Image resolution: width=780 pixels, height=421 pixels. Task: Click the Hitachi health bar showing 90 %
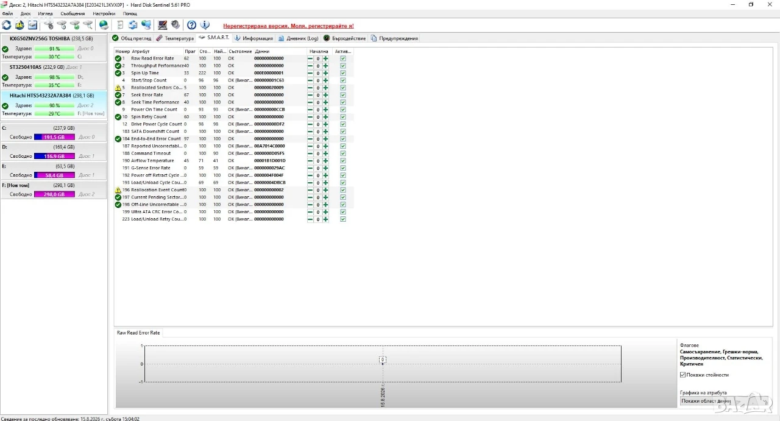coord(54,105)
